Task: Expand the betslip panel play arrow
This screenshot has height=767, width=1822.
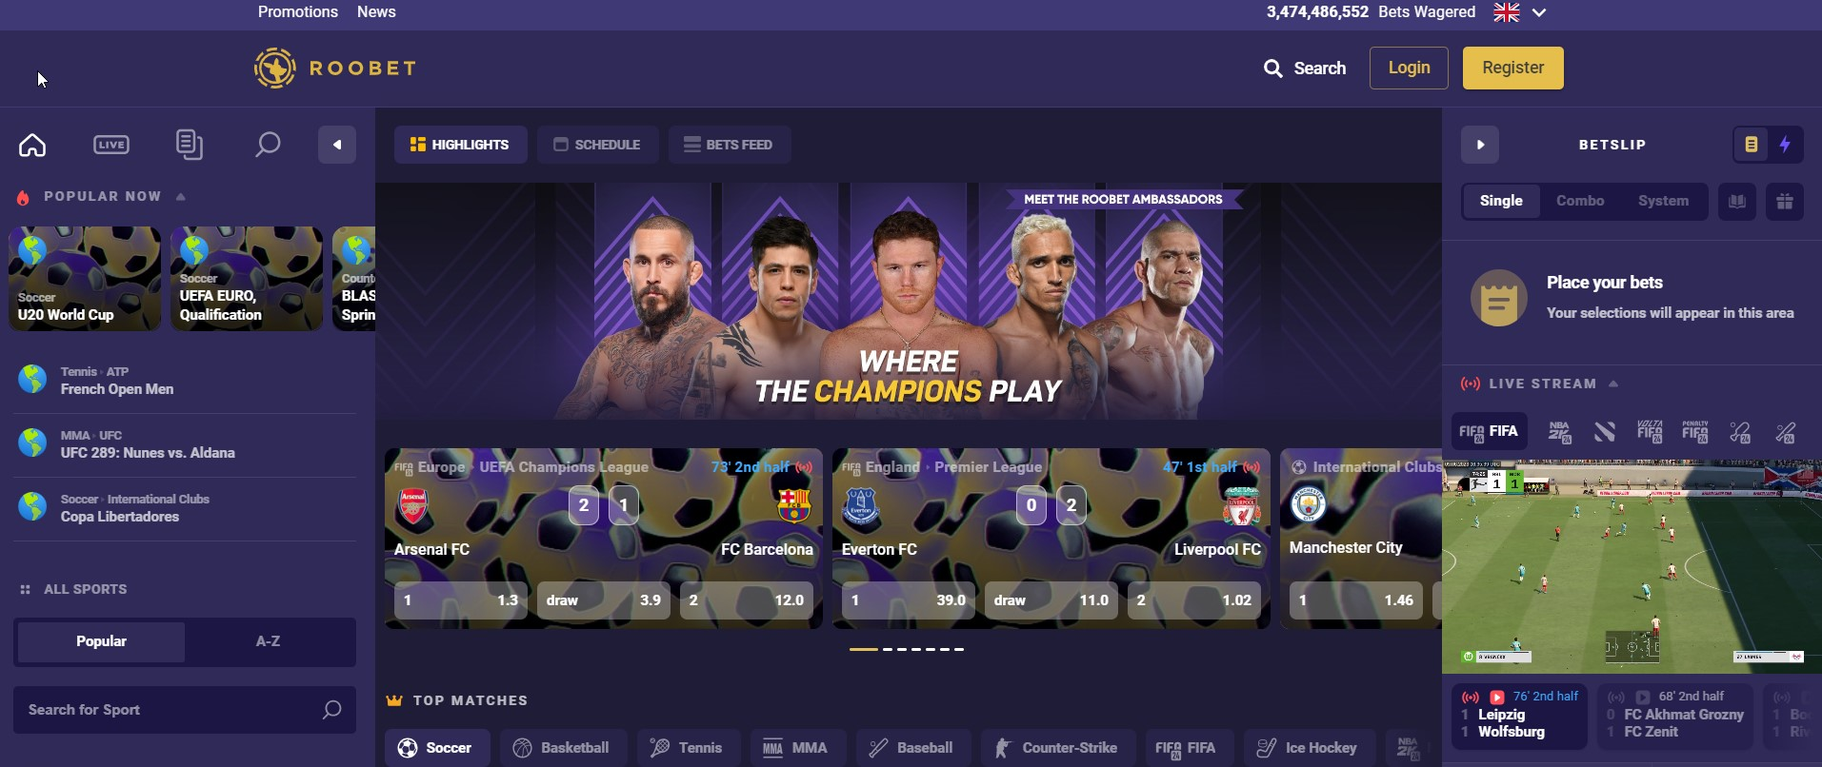Action: point(1480,145)
